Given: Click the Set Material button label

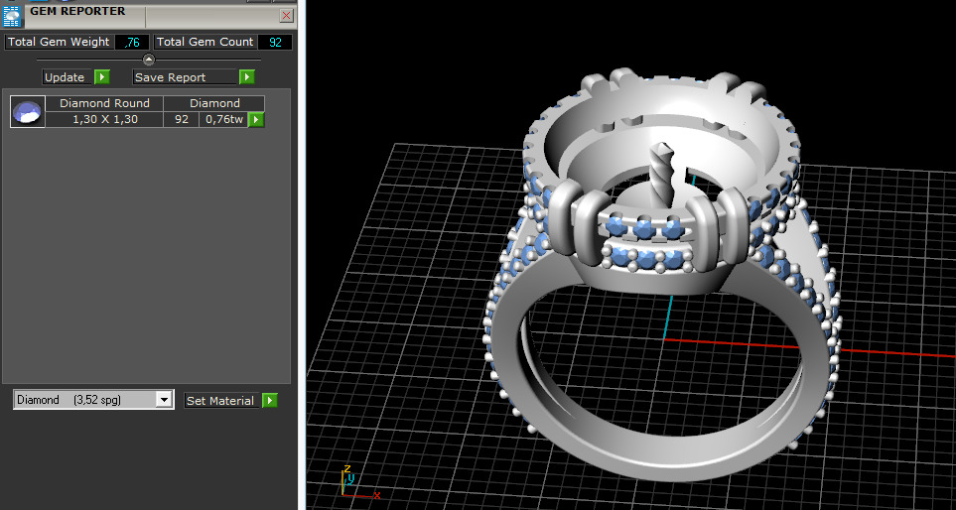Looking at the screenshot, I should pos(222,400).
